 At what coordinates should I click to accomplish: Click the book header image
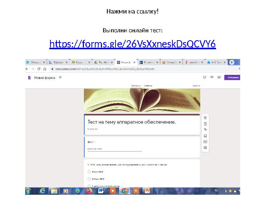pos(142,100)
